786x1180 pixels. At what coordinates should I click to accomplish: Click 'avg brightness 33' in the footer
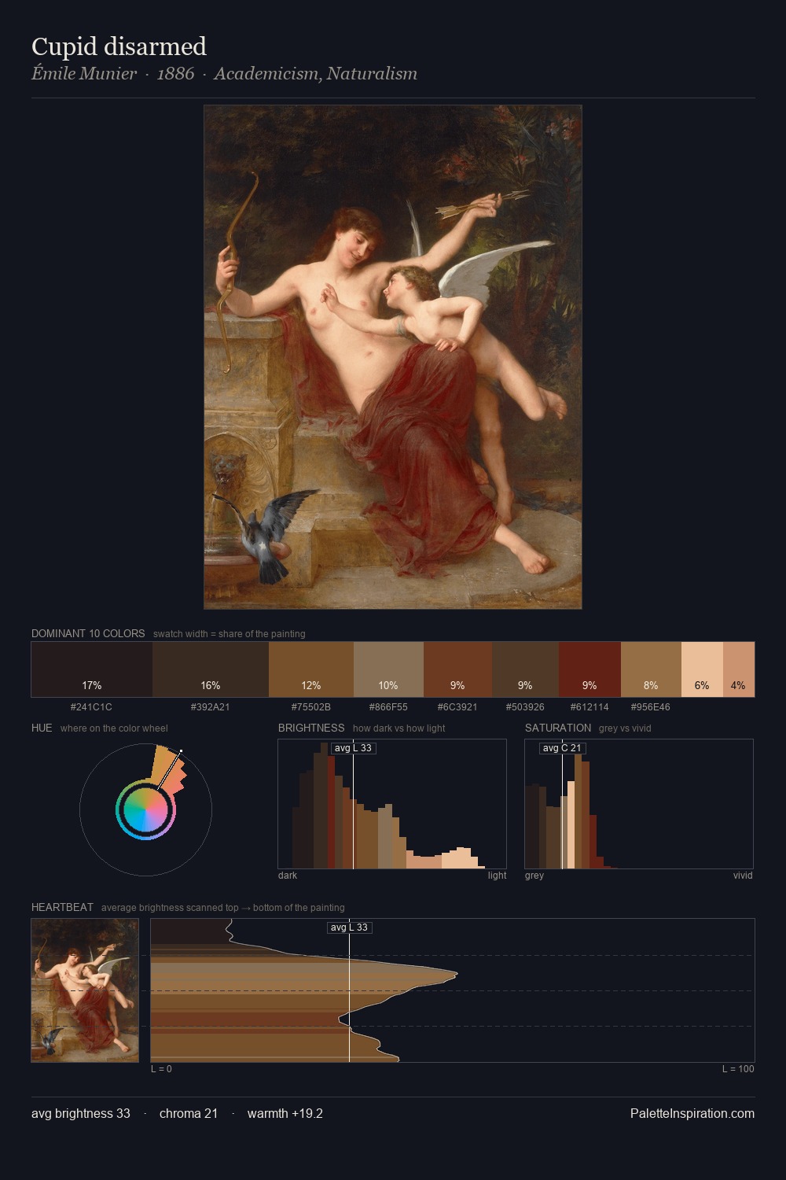81,1113
